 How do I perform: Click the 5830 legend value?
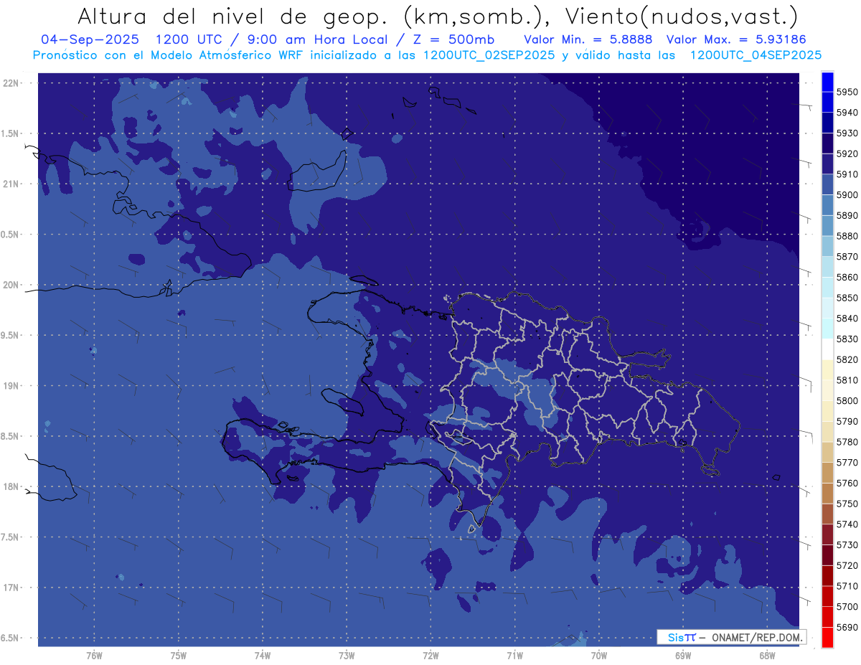[847, 339]
